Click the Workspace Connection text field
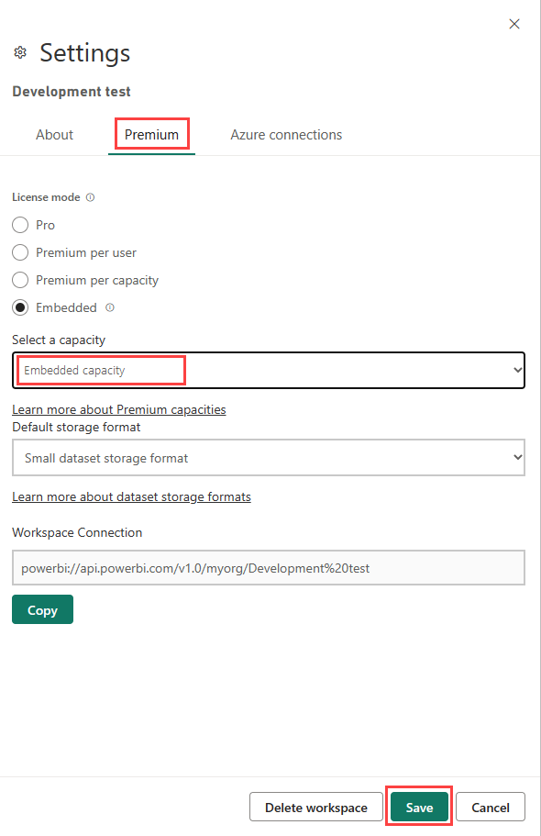 [x=268, y=567]
